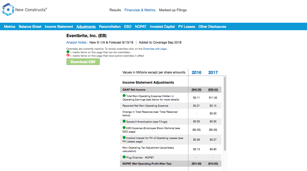Click the $0.26 implied interest value
This screenshot has height=171, width=307.
point(196,139)
